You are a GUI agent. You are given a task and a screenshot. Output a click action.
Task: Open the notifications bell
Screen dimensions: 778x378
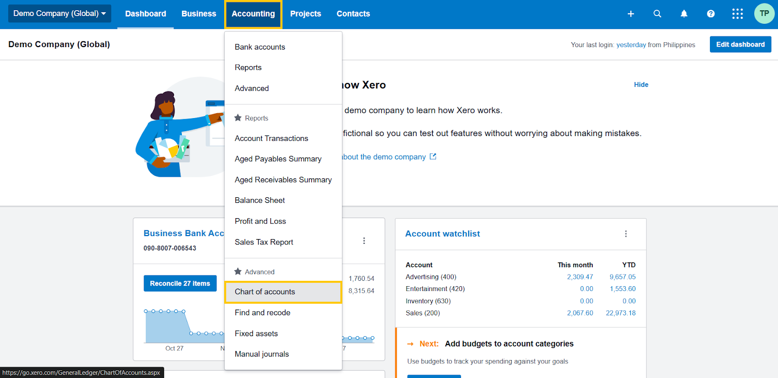pos(684,14)
